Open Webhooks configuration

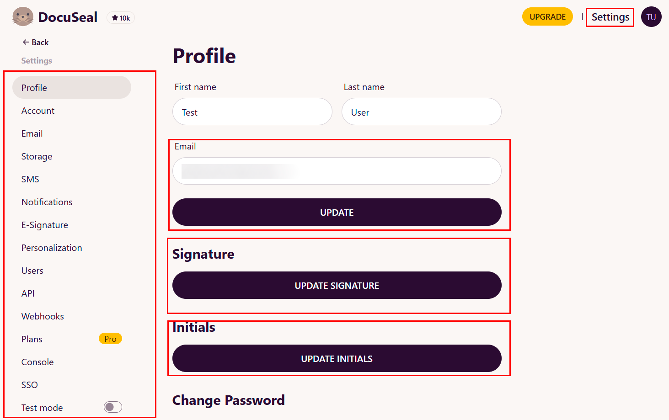pyautogui.click(x=43, y=316)
